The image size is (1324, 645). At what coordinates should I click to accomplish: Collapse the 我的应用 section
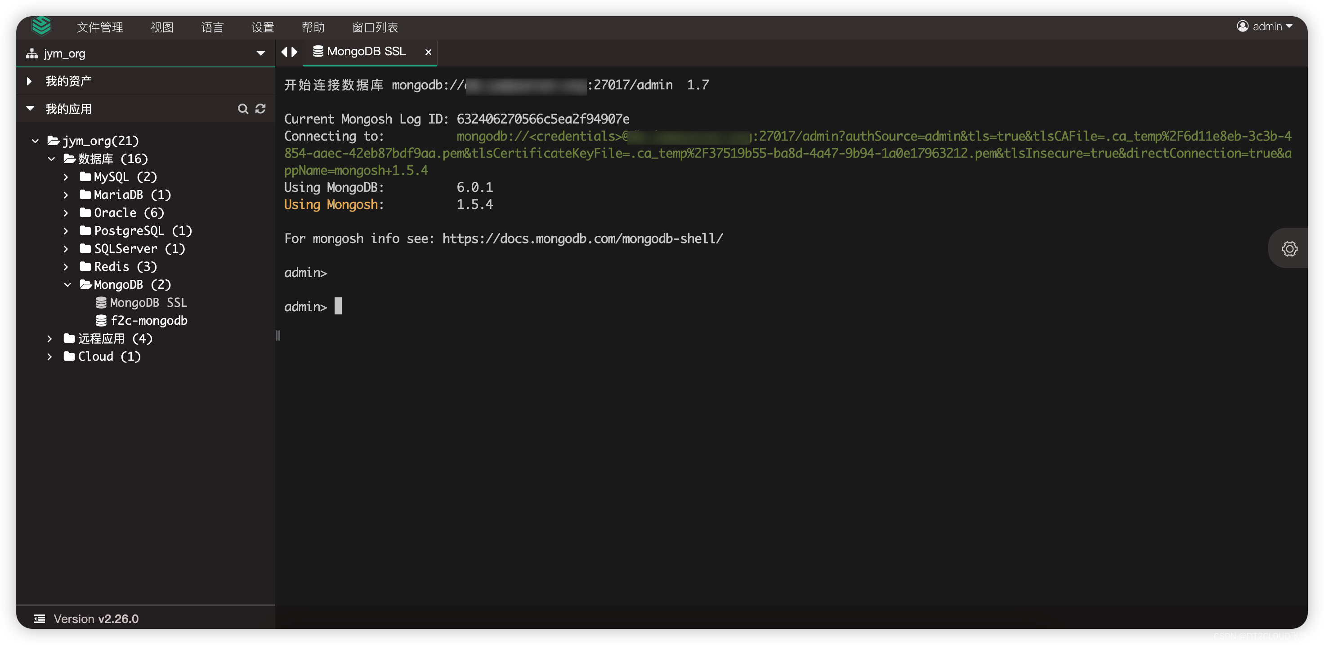coord(30,108)
